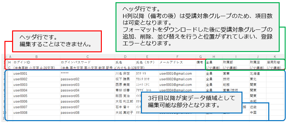Select column header I
This screenshot has height=123, width=287.
coord(235,57)
